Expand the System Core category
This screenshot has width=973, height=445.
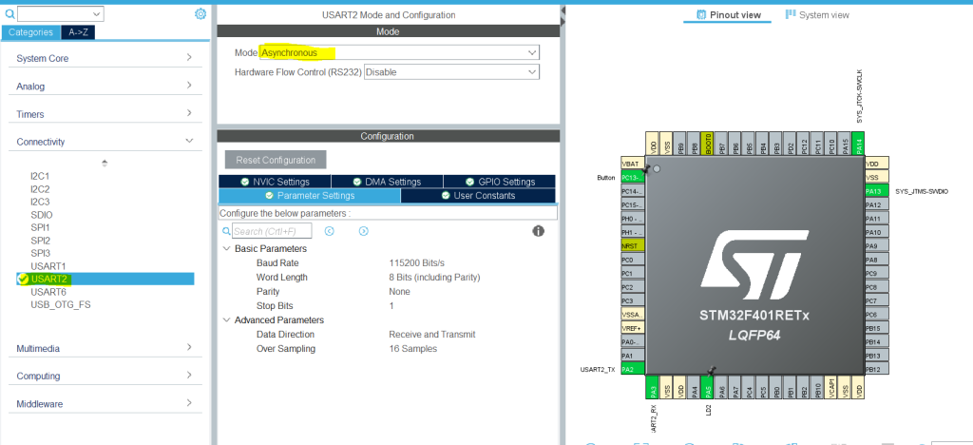coord(105,58)
